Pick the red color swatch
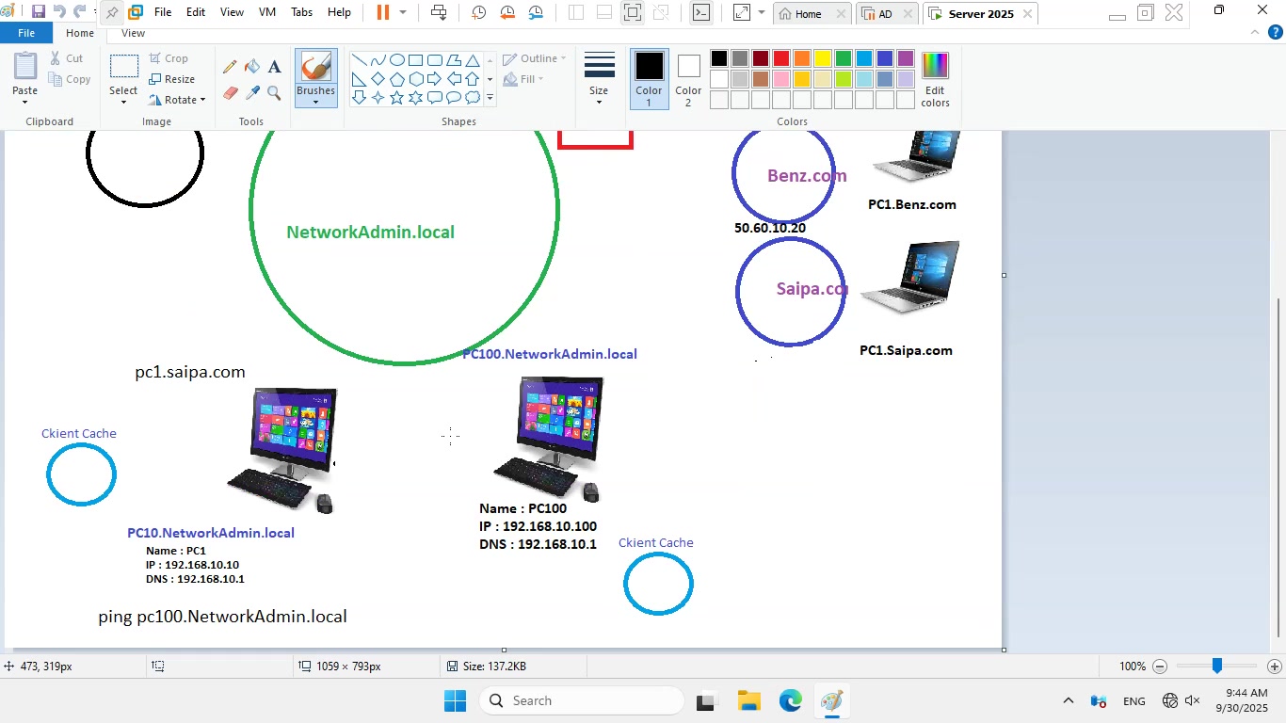Viewport: 1286px width, 723px height. (x=781, y=58)
